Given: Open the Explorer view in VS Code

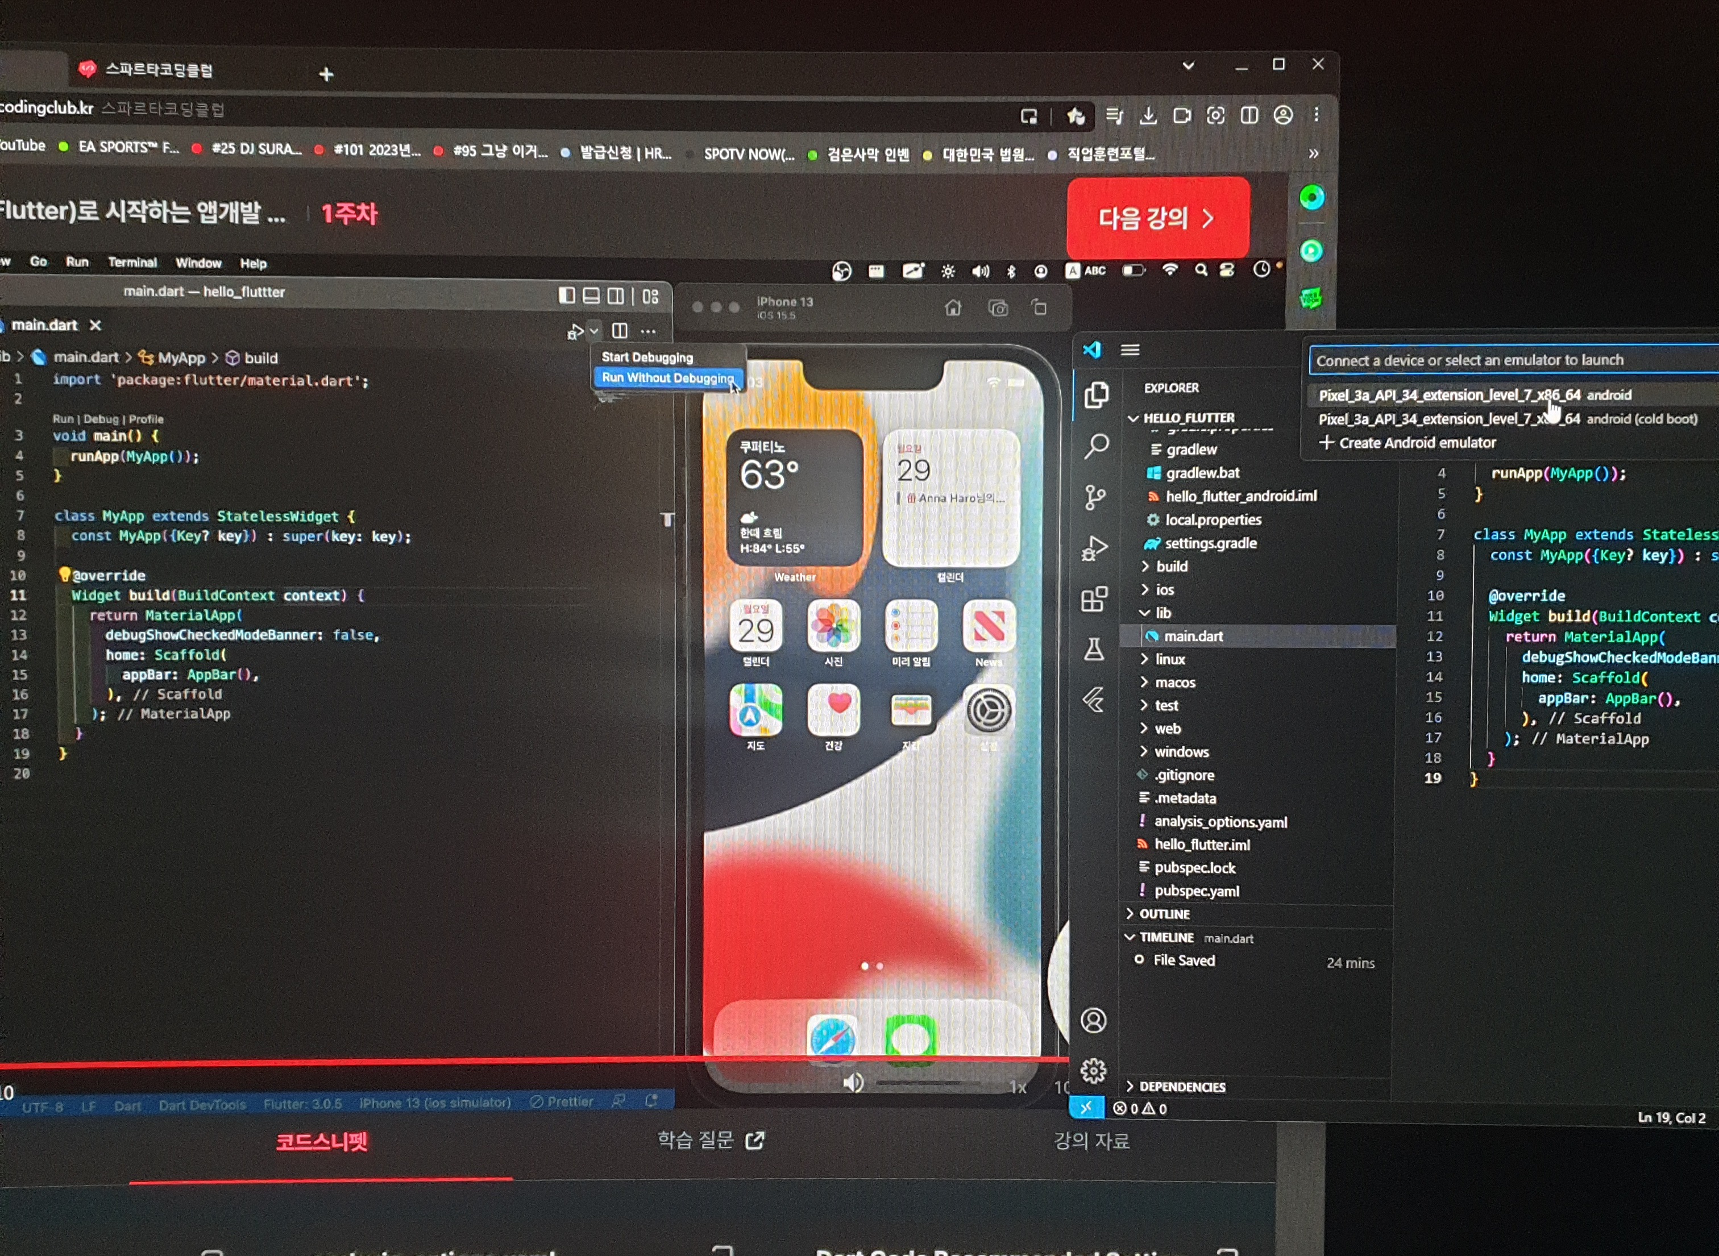Looking at the screenshot, I should coord(1095,394).
